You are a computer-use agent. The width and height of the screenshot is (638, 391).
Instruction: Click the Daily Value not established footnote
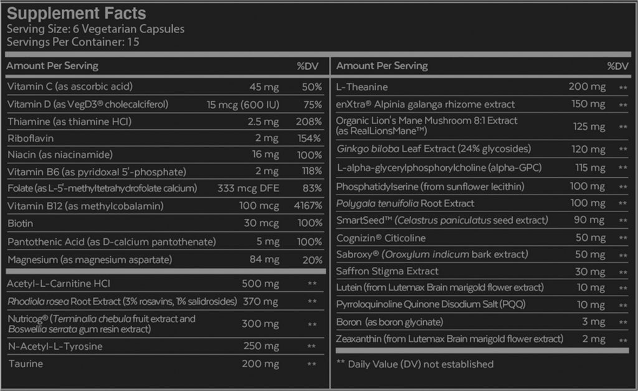coord(414,364)
